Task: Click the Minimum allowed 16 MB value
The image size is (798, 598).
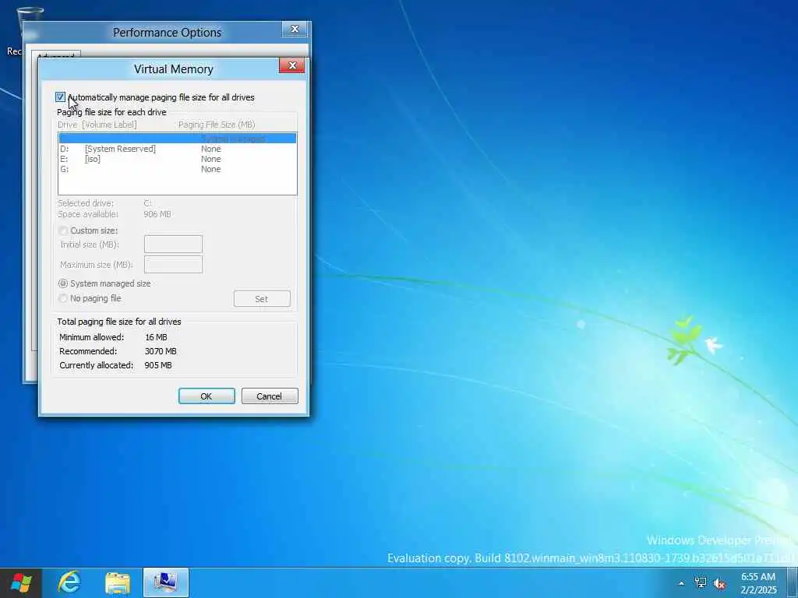Action: tap(156, 337)
